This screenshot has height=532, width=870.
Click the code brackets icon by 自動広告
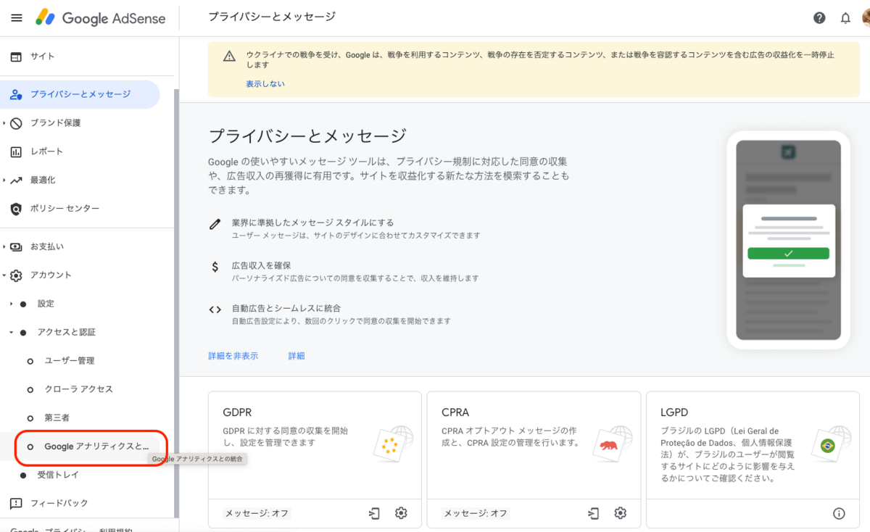(215, 309)
